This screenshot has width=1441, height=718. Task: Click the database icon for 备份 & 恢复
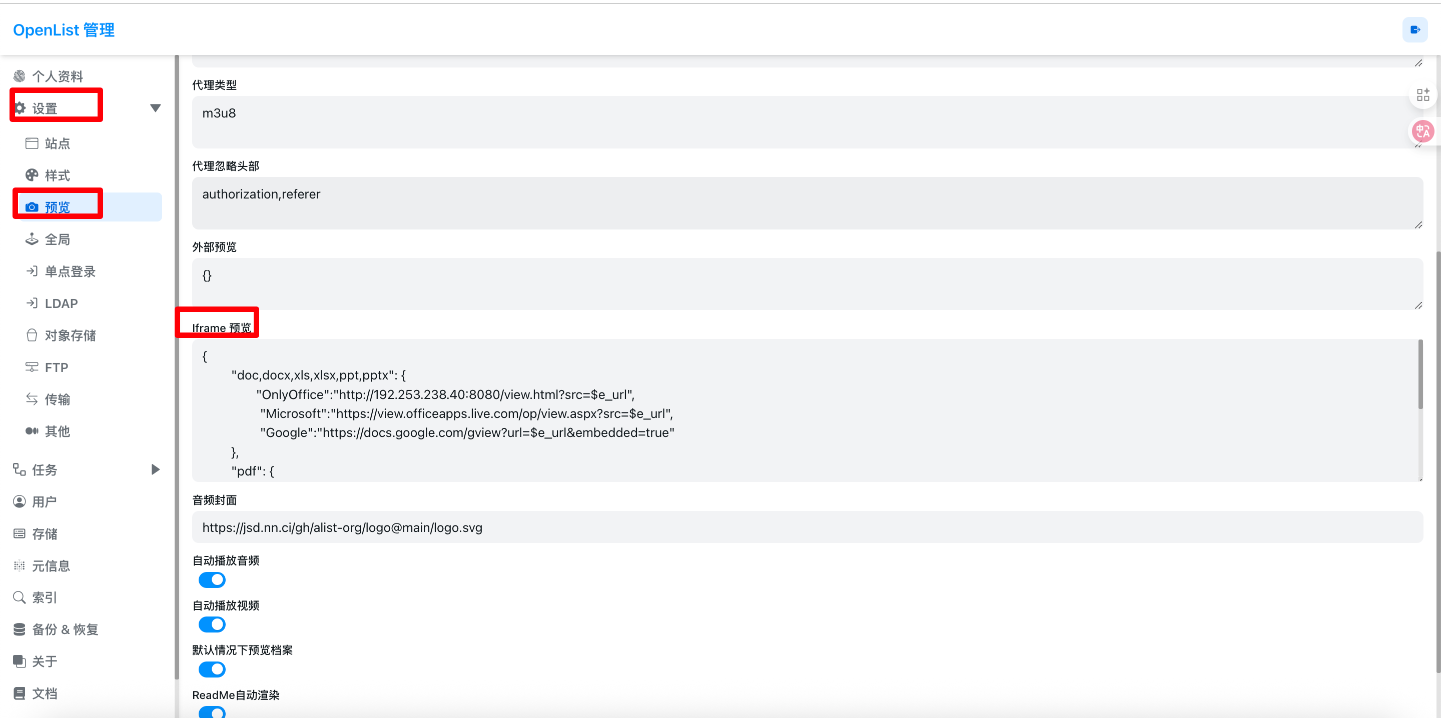click(x=20, y=629)
